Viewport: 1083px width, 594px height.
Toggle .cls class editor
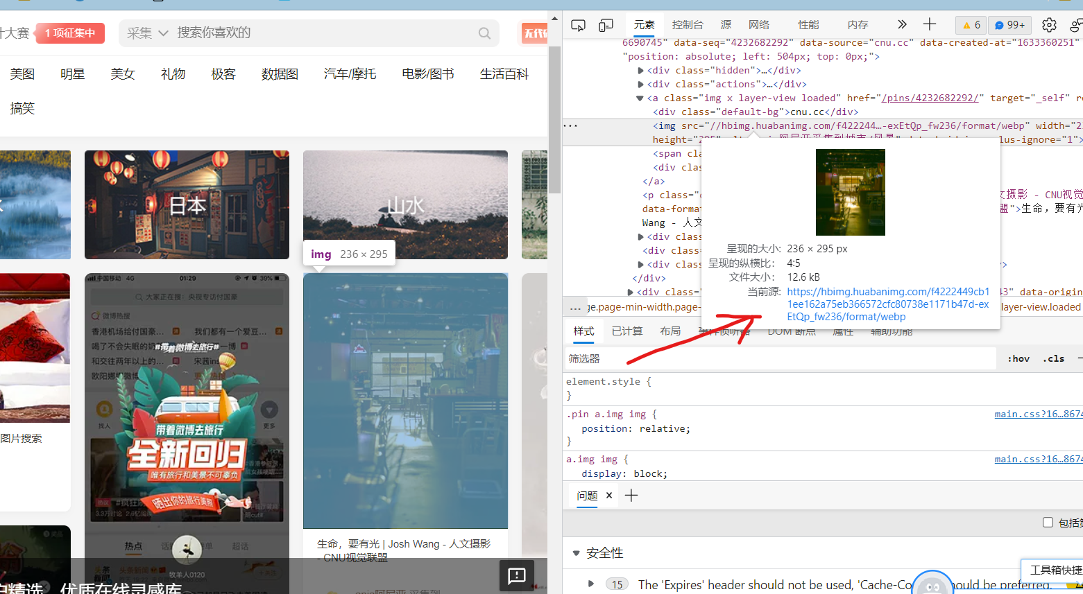coord(1054,358)
